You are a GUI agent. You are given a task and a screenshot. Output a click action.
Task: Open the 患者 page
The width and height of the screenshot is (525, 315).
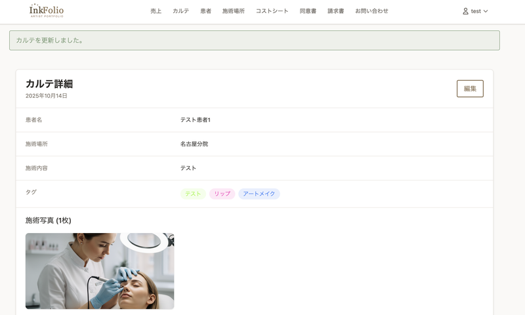[206, 11]
